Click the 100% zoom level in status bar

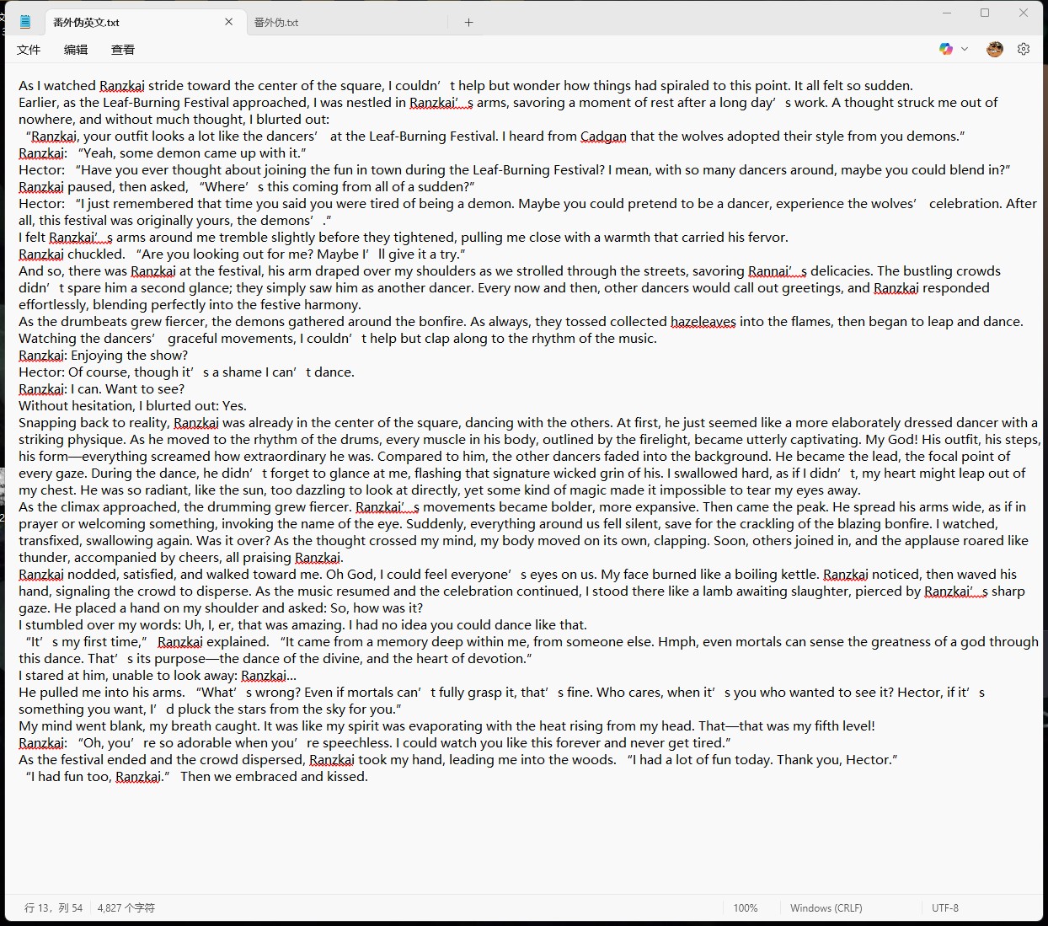[745, 907]
